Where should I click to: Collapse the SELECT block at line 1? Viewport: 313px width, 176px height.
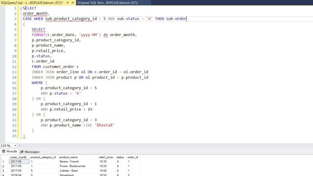tap(21, 8)
